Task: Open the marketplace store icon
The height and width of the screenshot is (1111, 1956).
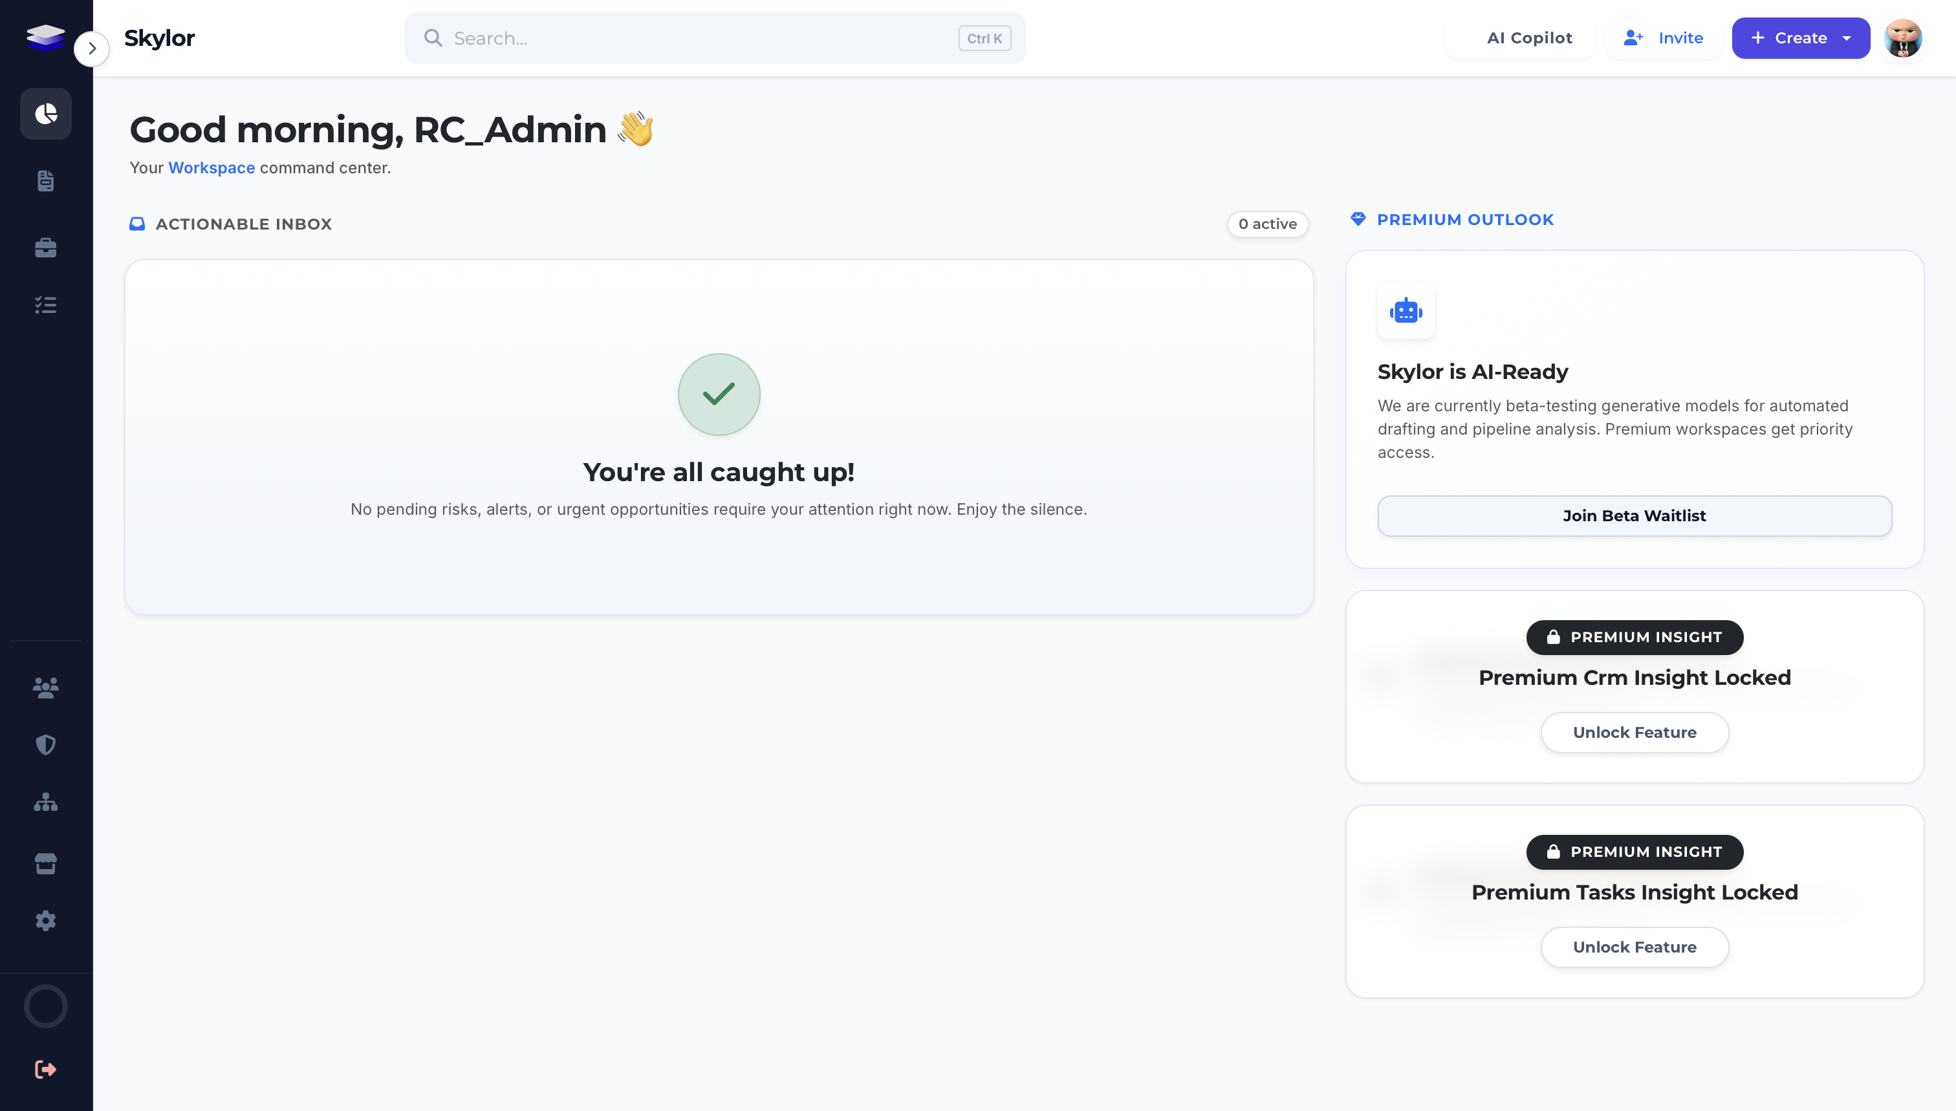Action: [x=46, y=863]
